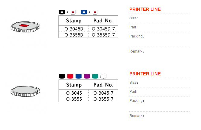Open the plain grey stamp pad image
Viewport: 201px width, 130px height.
(25, 91)
